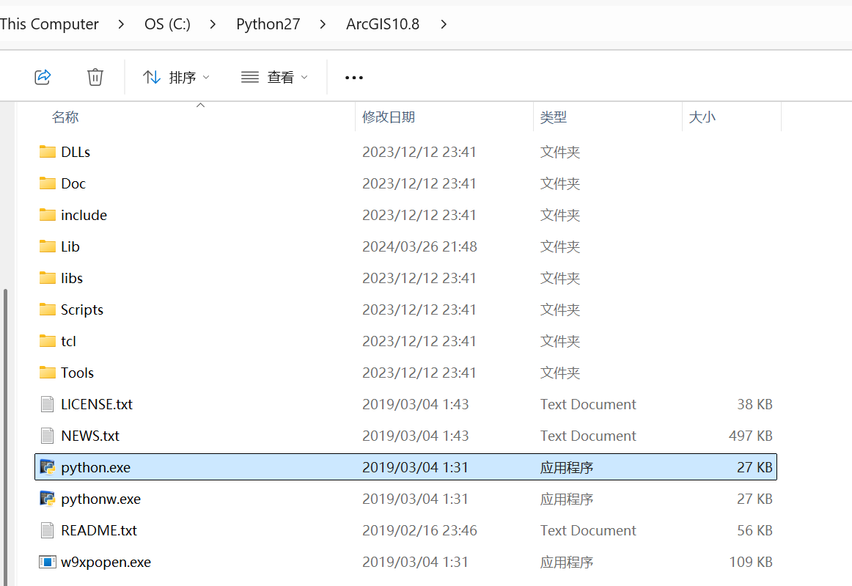Launch pythonw.exe via its Python icon
This screenshot has height=586, width=852.
pos(47,498)
